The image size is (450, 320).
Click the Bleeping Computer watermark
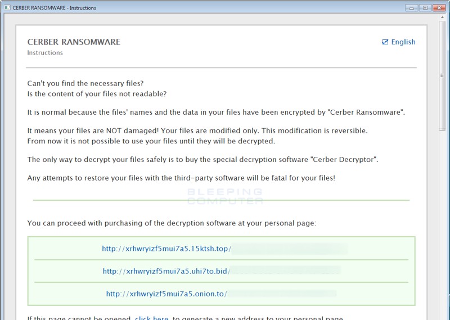point(225,196)
